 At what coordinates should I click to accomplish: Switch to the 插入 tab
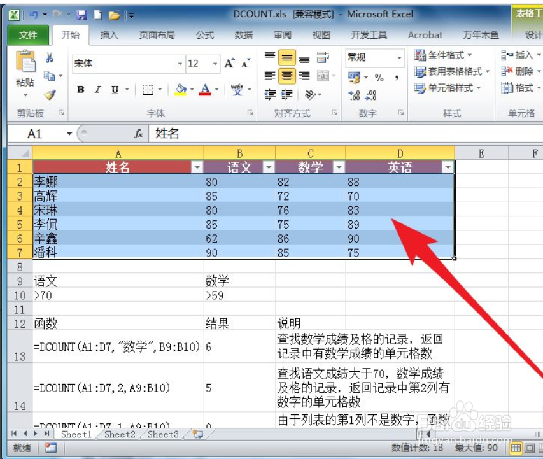[109, 34]
